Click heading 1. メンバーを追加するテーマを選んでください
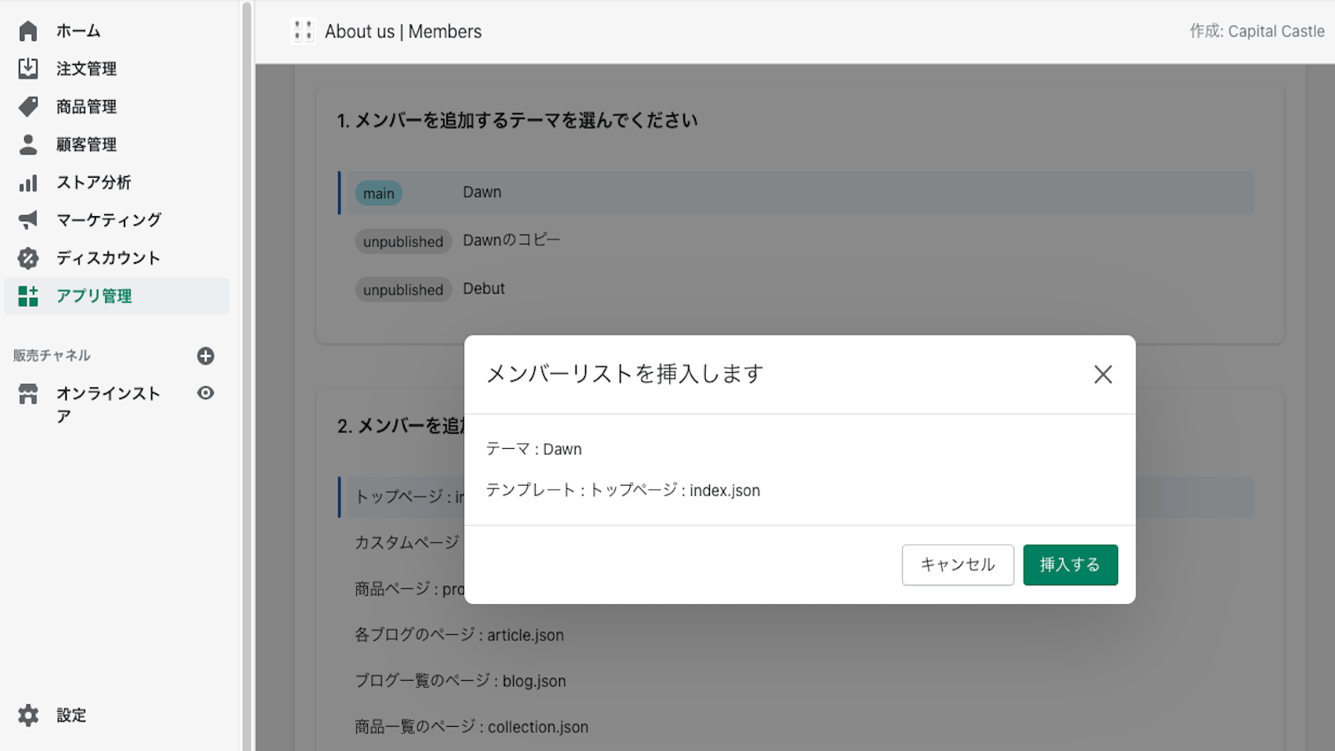The image size is (1335, 751). pyautogui.click(x=517, y=121)
